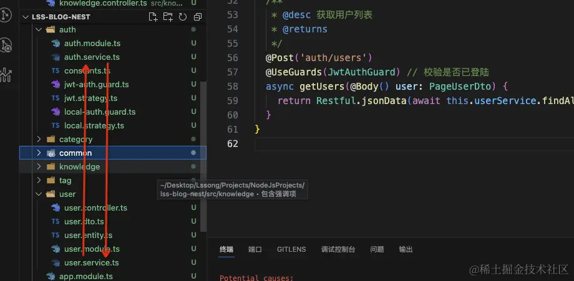Screen dimensions: 574x281
Task: Click the New Folder icon in explorer header
Action: 168,17
